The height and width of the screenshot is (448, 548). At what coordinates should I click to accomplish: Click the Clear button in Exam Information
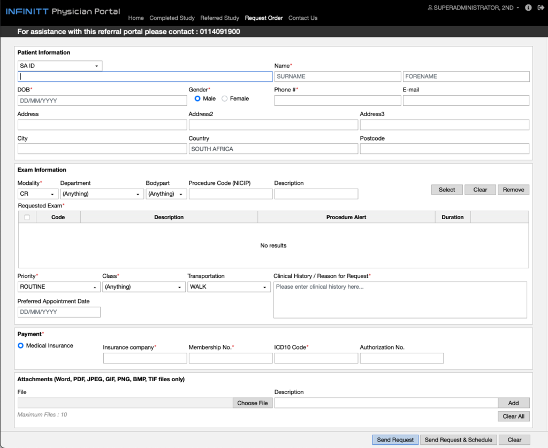[480, 190]
